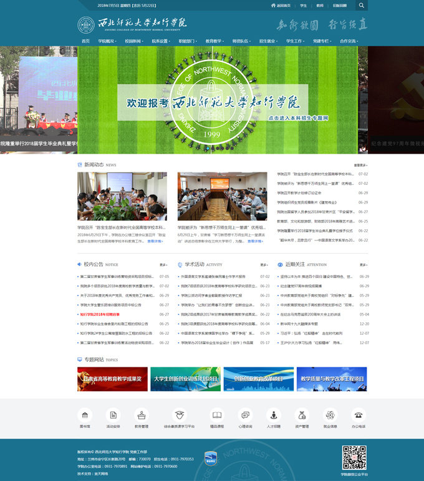Open 纪念建党97周年微视频展播 in 近期关注

coord(301,286)
